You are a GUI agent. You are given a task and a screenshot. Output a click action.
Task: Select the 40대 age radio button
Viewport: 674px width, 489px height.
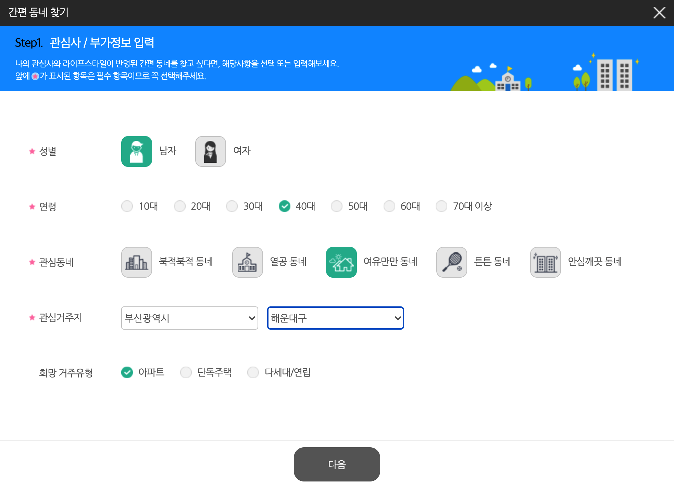[x=284, y=206]
